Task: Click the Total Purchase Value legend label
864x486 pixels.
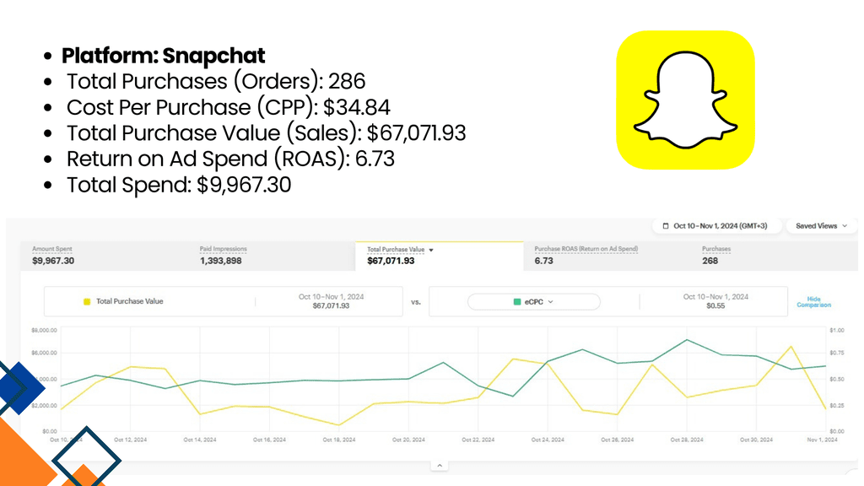Action: click(x=129, y=301)
